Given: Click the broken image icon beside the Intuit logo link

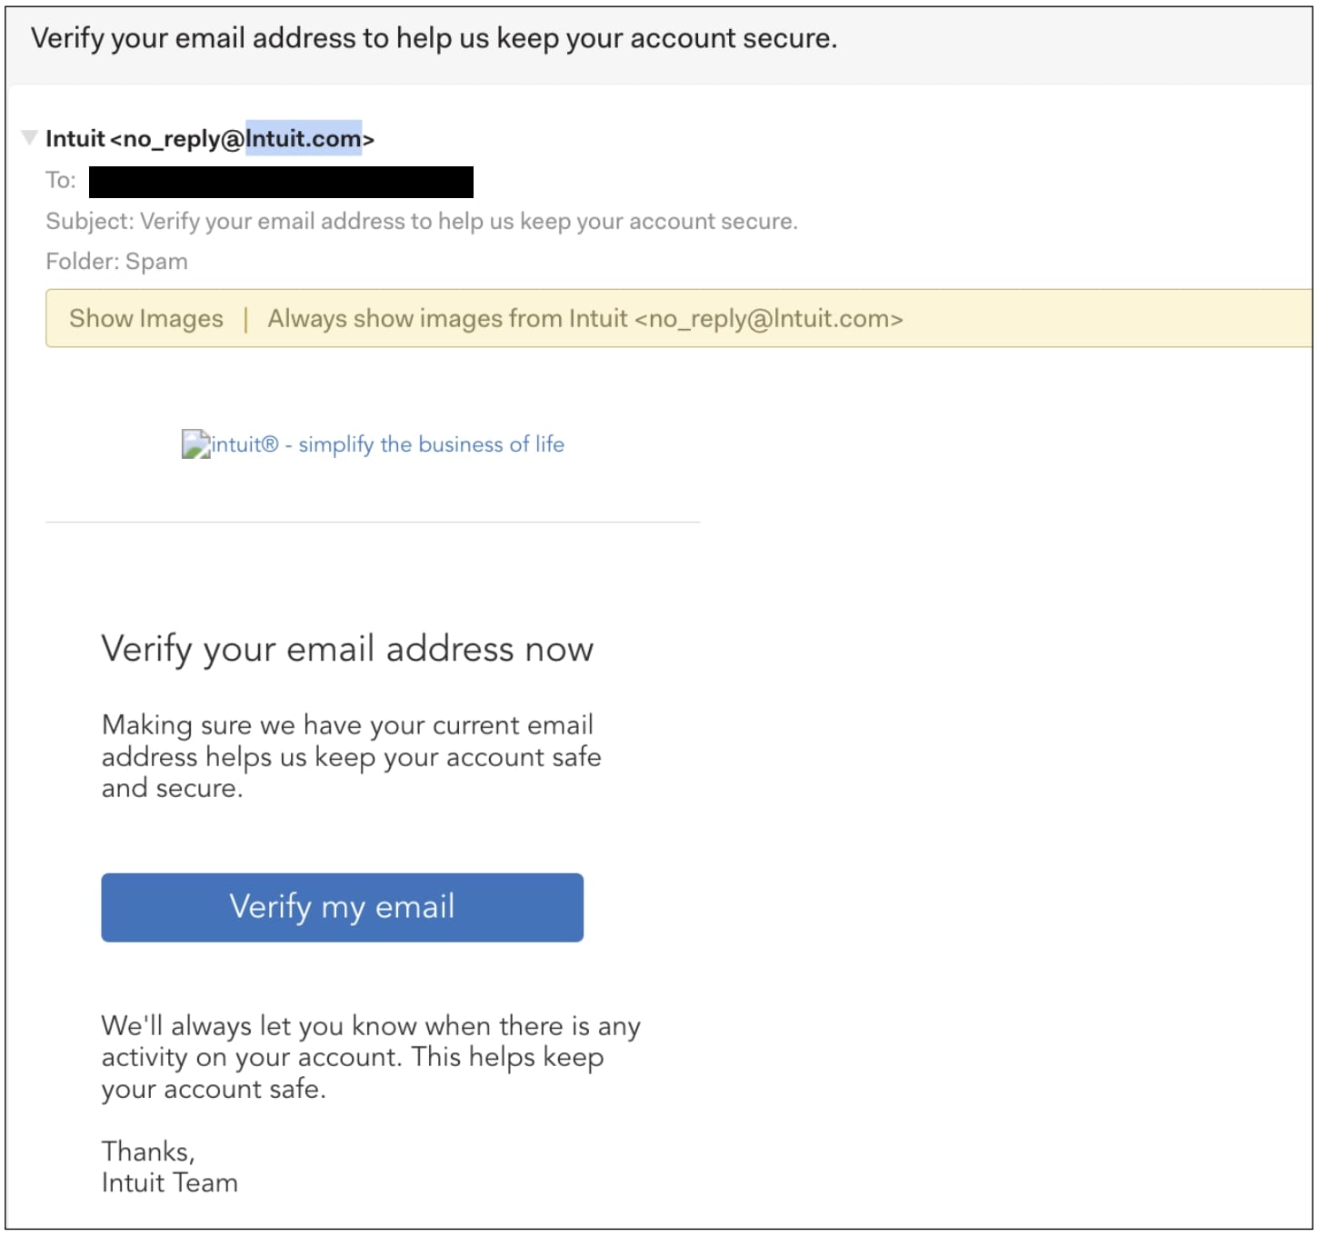Looking at the screenshot, I should pyautogui.click(x=195, y=444).
